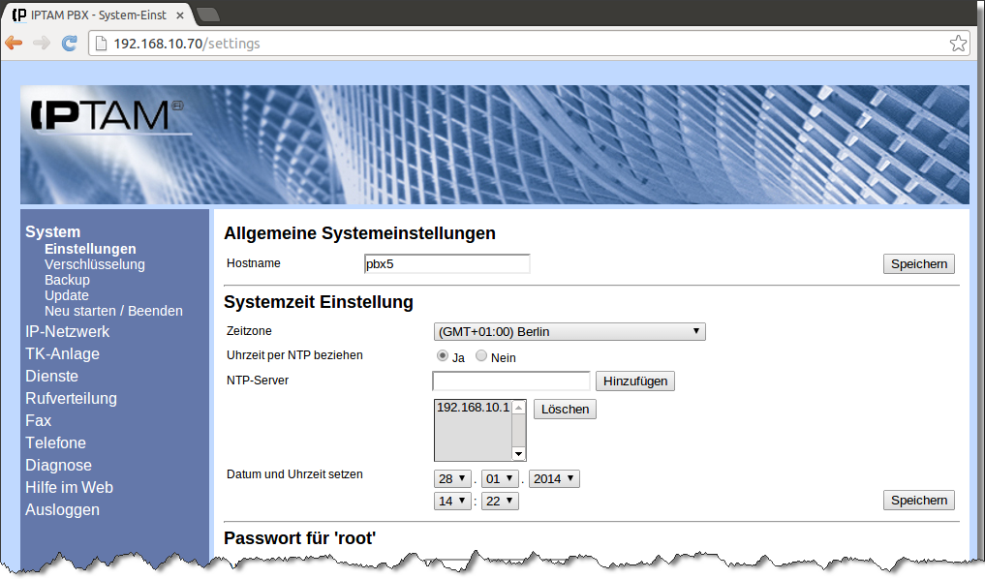Viewport: 985px width, 579px height.
Task: Open the IP-Netzwerk menu section
Action: (x=67, y=331)
